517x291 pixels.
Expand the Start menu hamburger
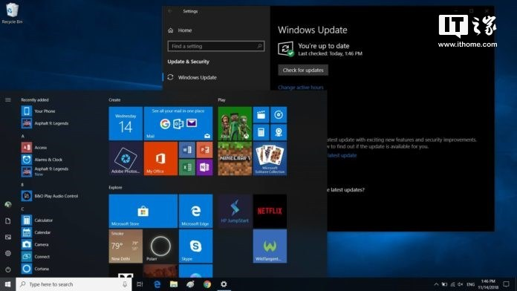[8, 100]
